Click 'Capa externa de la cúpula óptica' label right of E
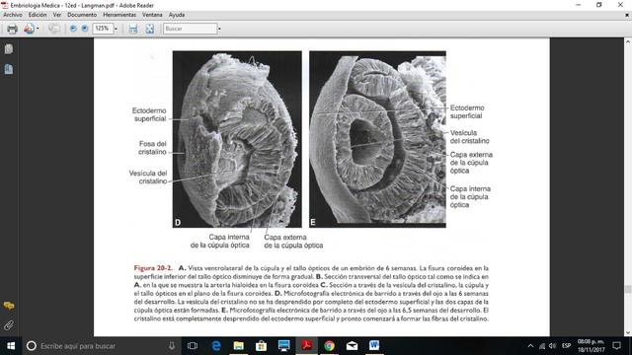This screenshot has width=632, height=355. [471, 163]
